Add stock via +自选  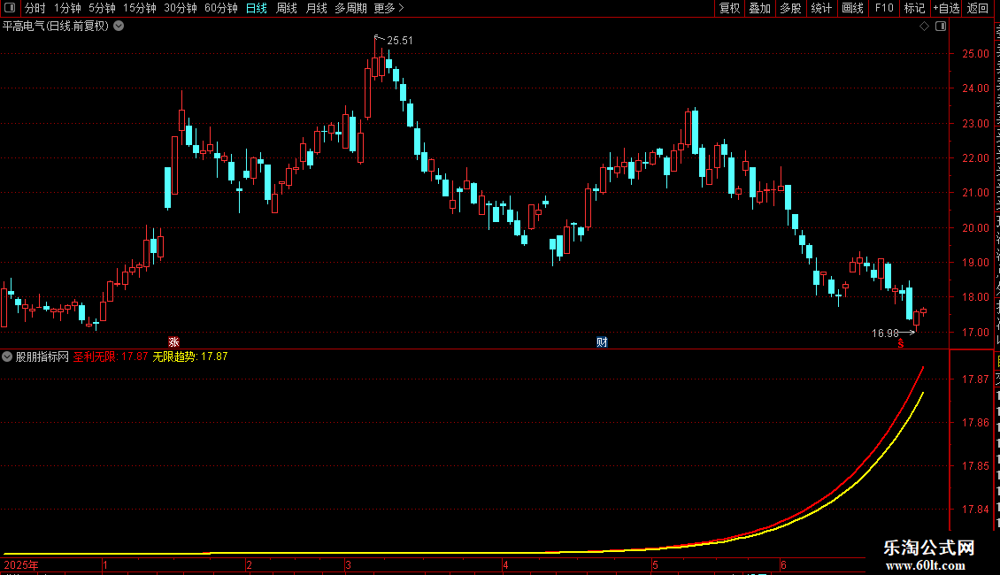click(946, 8)
